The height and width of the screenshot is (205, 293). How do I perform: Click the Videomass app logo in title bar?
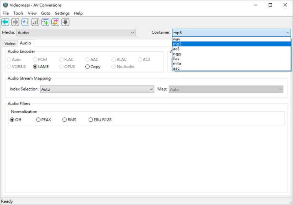pos(5,5)
